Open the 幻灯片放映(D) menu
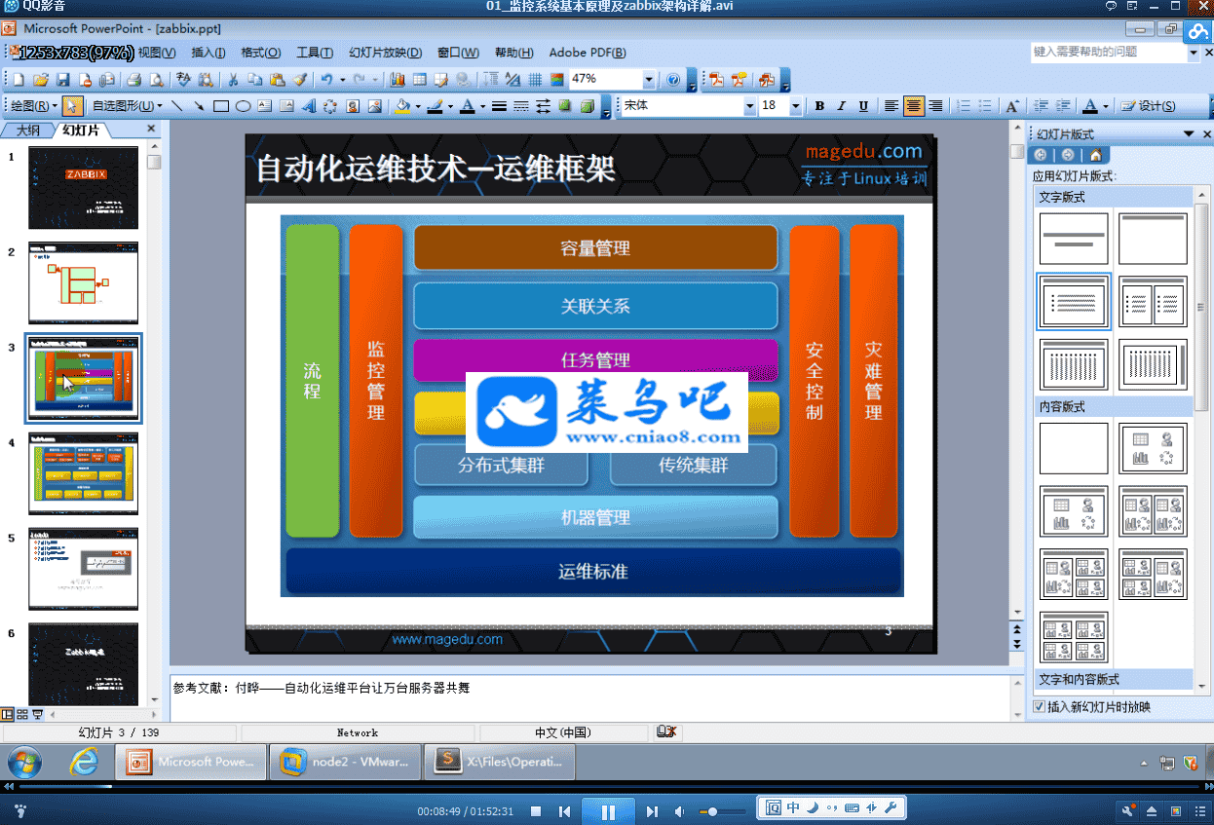 pyautogui.click(x=385, y=53)
